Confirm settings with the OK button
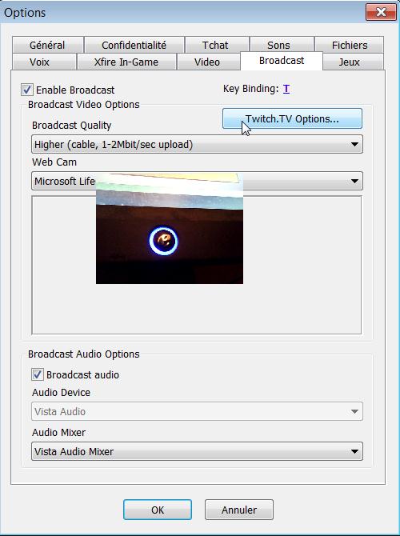Image resolution: width=400 pixels, height=536 pixels. coord(158,510)
